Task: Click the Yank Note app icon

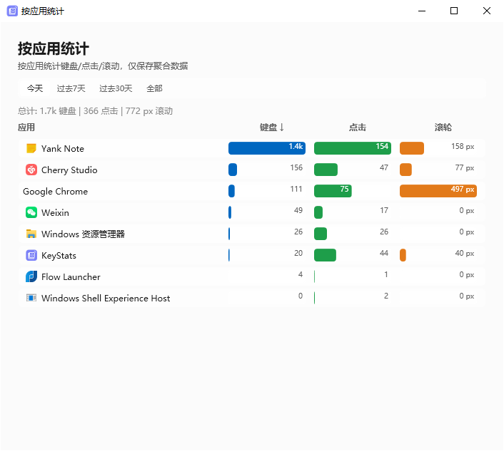Action: (31, 148)
